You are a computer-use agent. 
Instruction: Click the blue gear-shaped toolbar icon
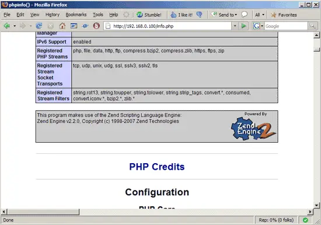click(x=85, y=26)
